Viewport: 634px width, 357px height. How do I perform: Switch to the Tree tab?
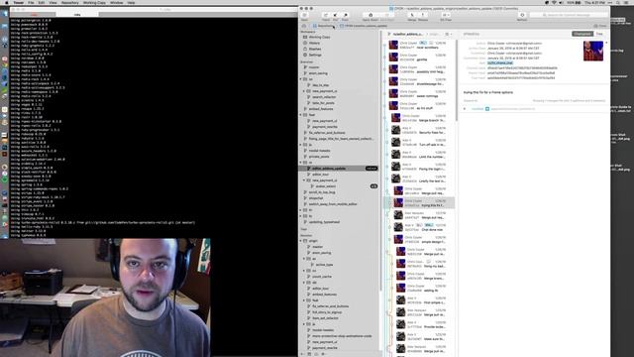click(x=599, y=34)
